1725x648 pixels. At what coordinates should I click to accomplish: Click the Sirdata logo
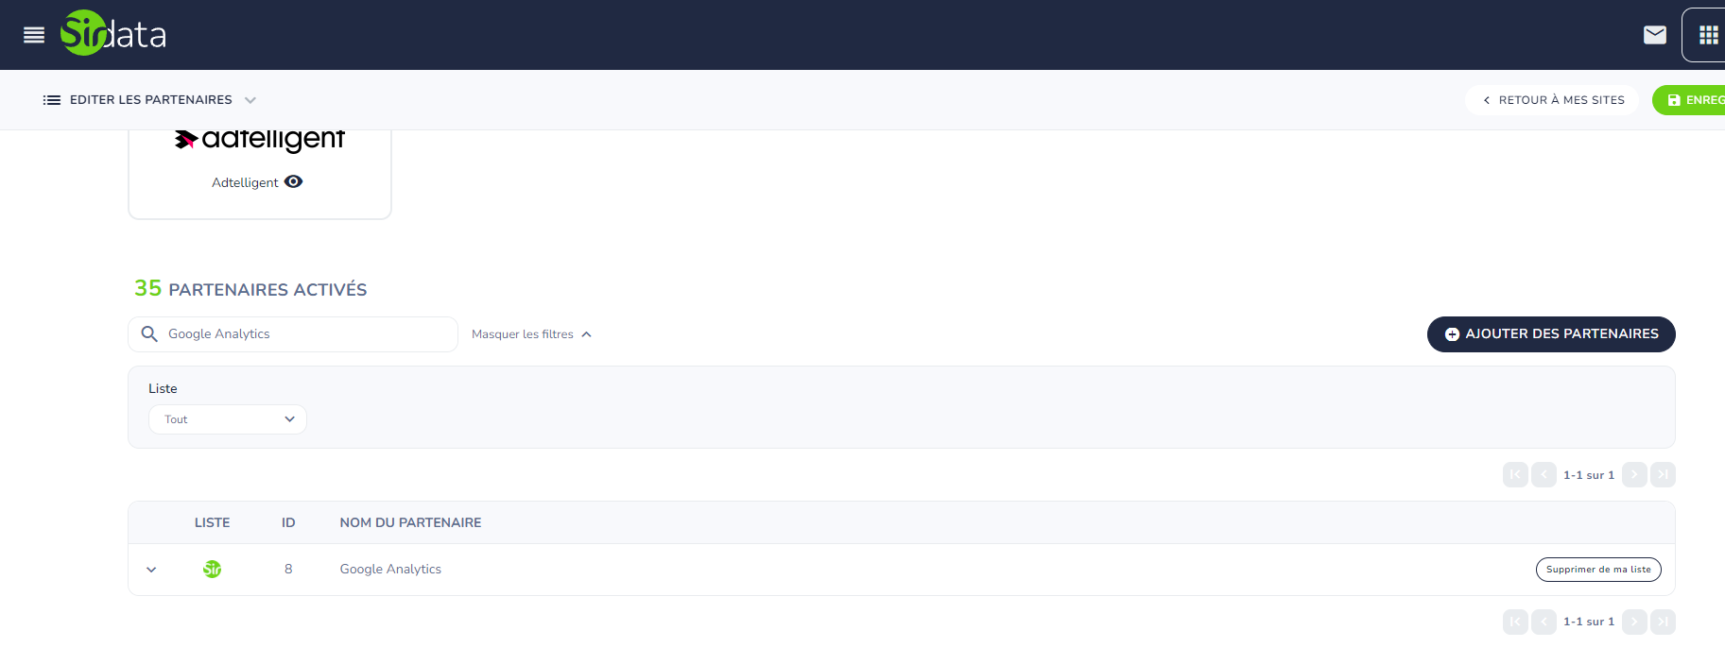coord(113,34)
